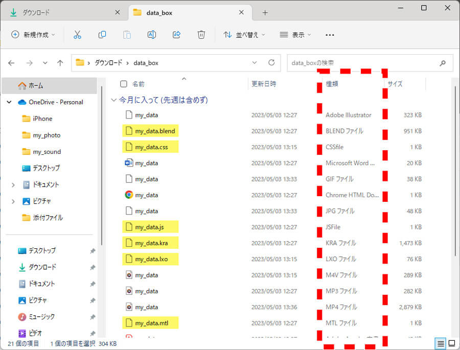Click the Share icon in toolbar
460x350 pixels.
176,35
